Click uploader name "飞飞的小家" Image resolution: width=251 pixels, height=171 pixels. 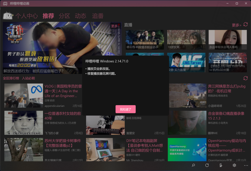[51, 133]
